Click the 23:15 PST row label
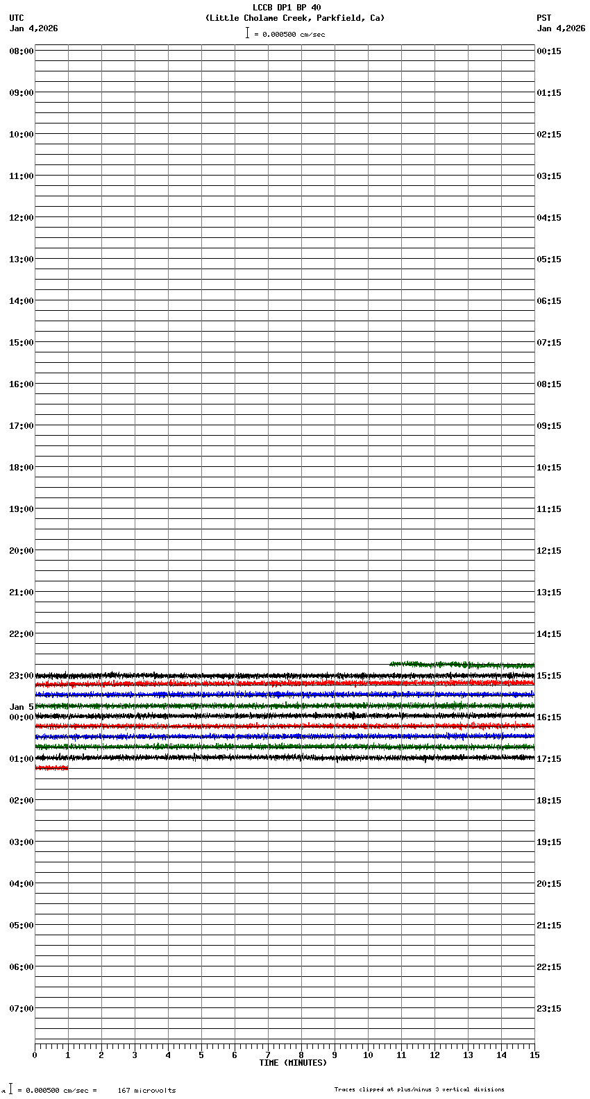This screenshot has height=1099, width=590. (549, 1009)
